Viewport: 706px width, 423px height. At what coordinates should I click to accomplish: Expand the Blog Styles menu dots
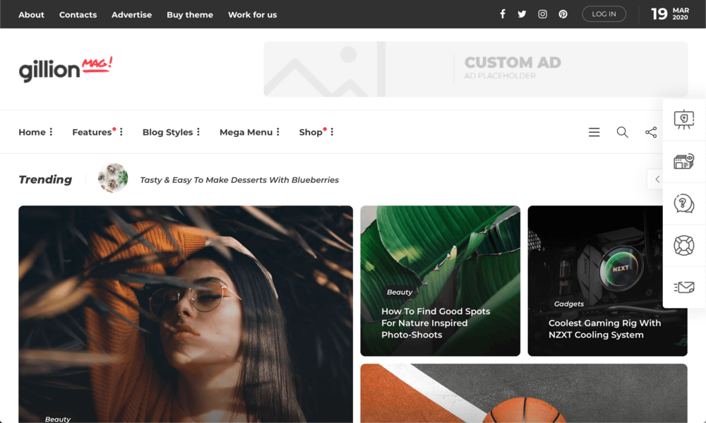[198, 132]
